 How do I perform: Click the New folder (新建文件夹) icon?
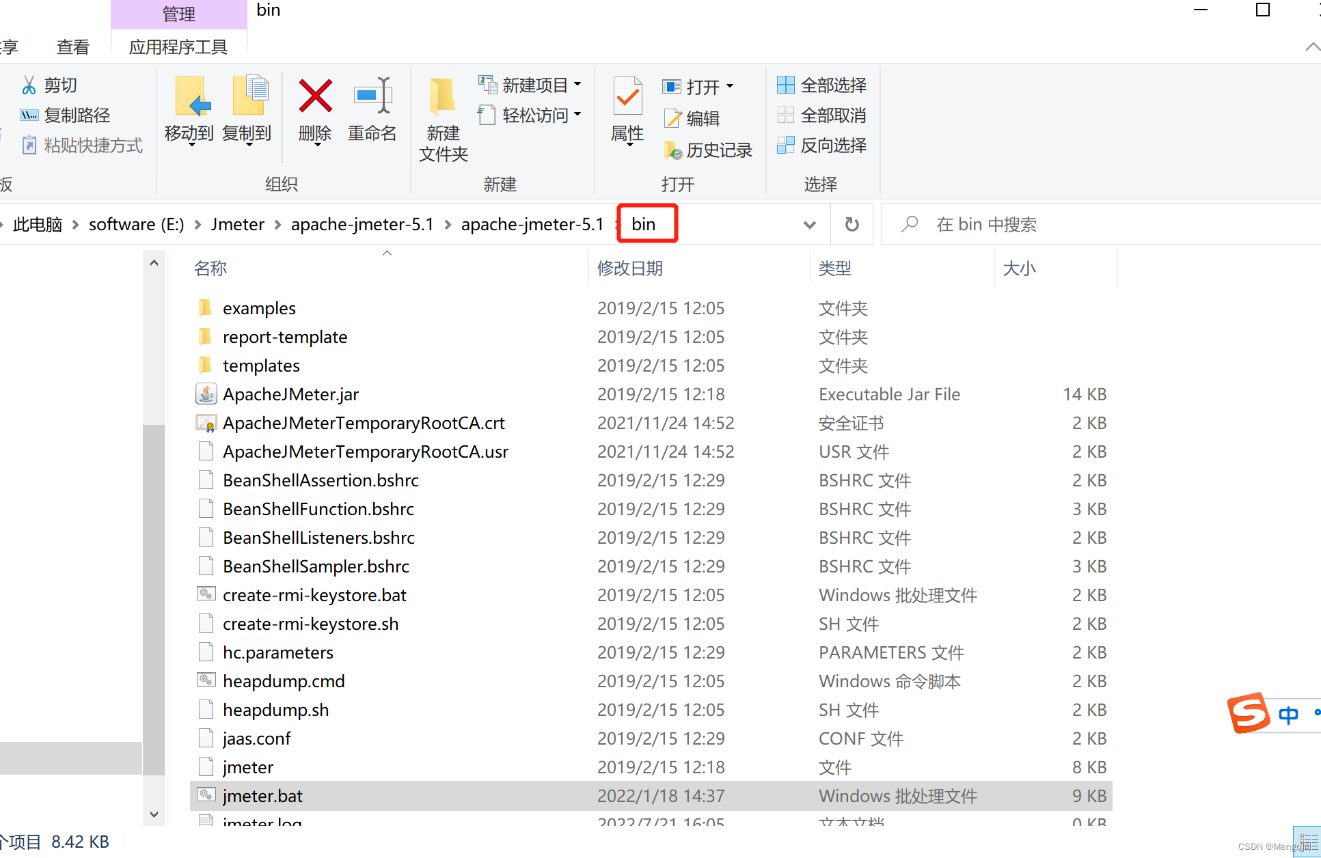(x=442, y=96)
